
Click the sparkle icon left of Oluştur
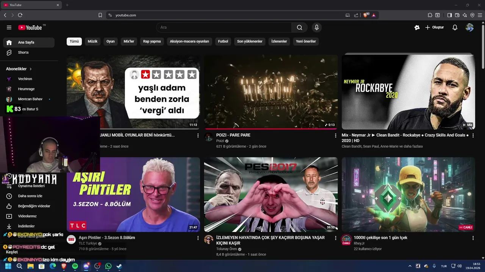[417, 28]
